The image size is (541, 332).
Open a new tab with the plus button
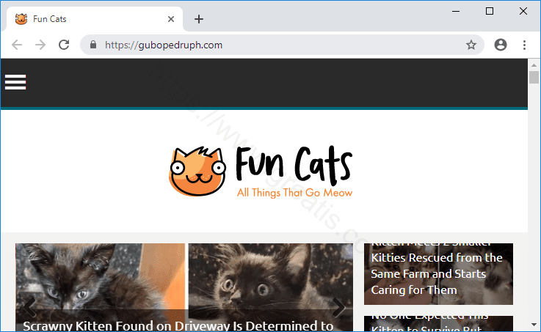point(198,19)
